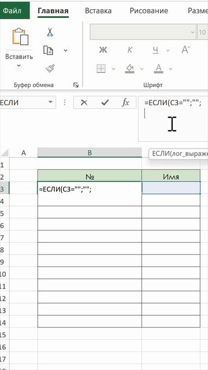Toggle underline Ч formatting
The height and width of the screenshot is (370, 208).
(x=155, y=50)
